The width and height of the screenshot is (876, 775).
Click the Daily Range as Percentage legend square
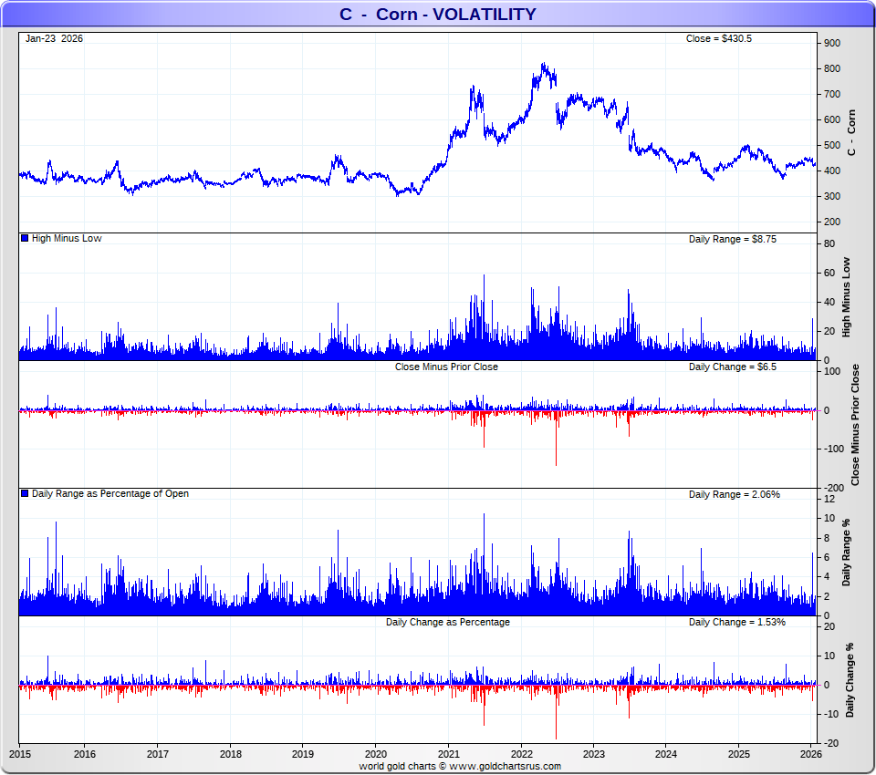(x=25, y=493)
